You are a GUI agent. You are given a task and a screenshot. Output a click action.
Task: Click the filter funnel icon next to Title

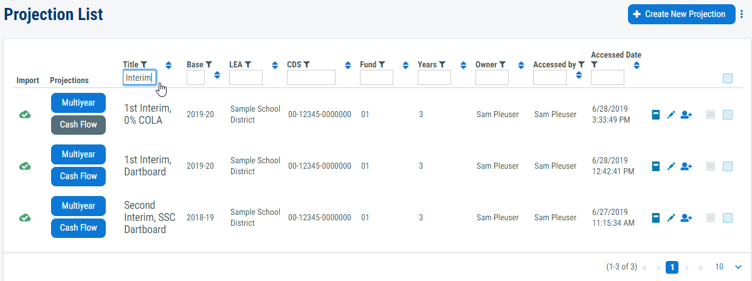[144, 64]
